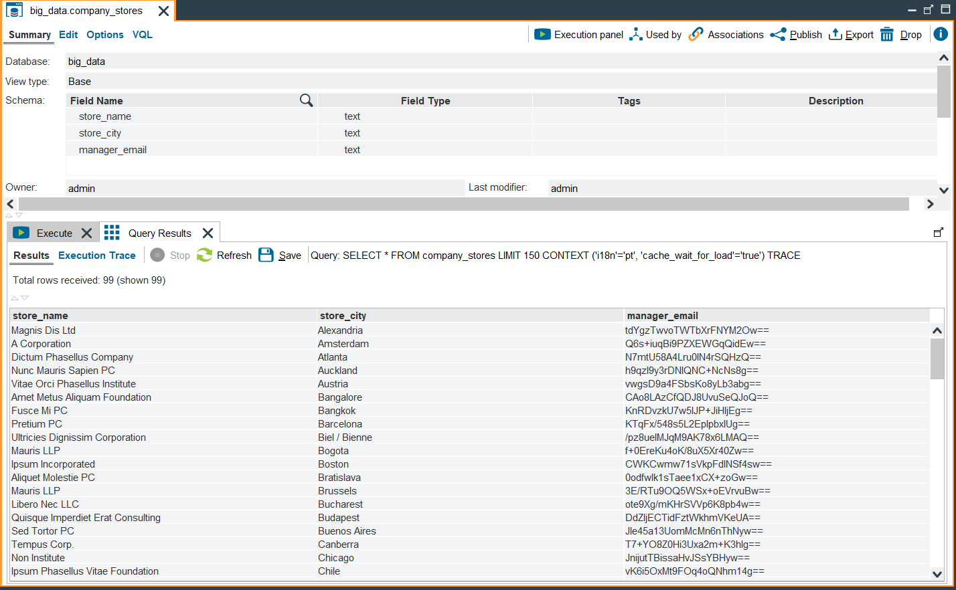Close the Execute tab

point(86,233)
